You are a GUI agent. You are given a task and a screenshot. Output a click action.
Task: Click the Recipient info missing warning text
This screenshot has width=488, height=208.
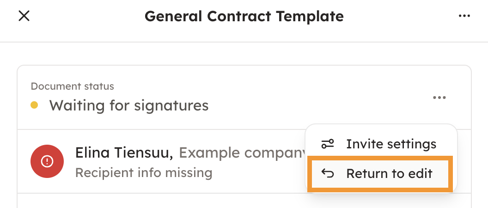click(x=144, y=173)
